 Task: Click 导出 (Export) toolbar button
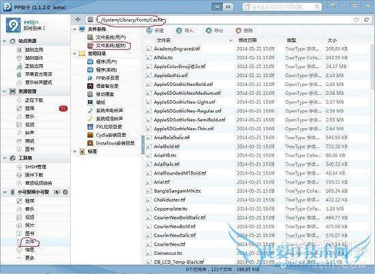pos(215,31)
